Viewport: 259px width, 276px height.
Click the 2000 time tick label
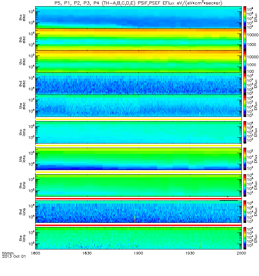(241, 253)
